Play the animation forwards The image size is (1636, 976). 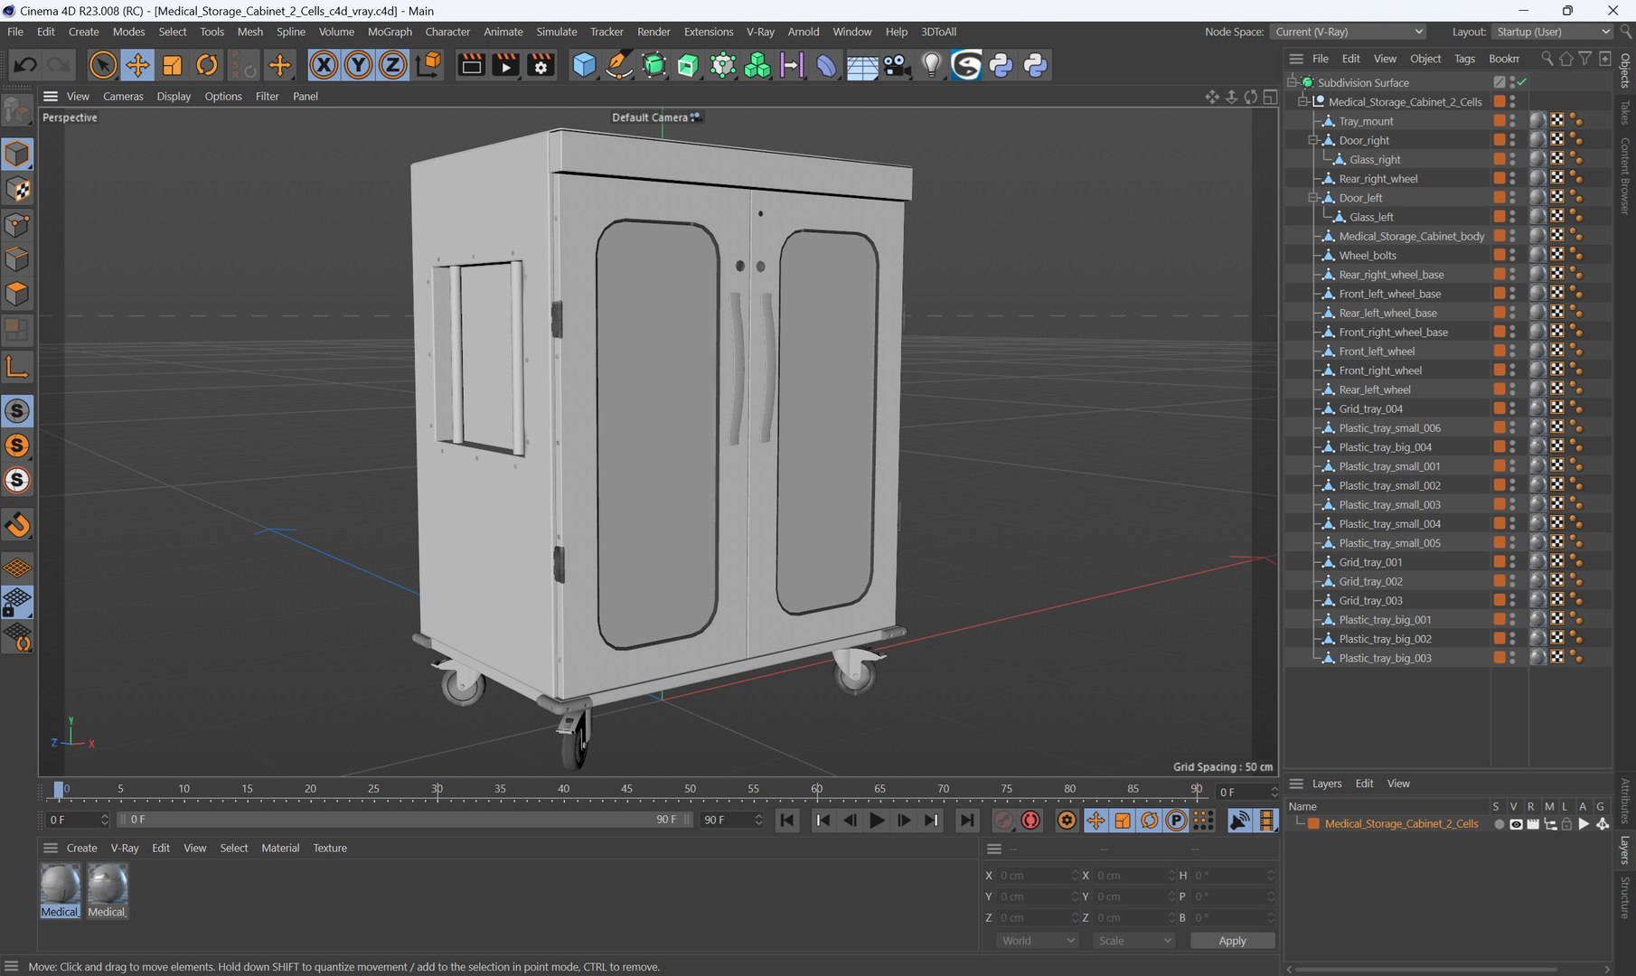click(x=877, y=821)
